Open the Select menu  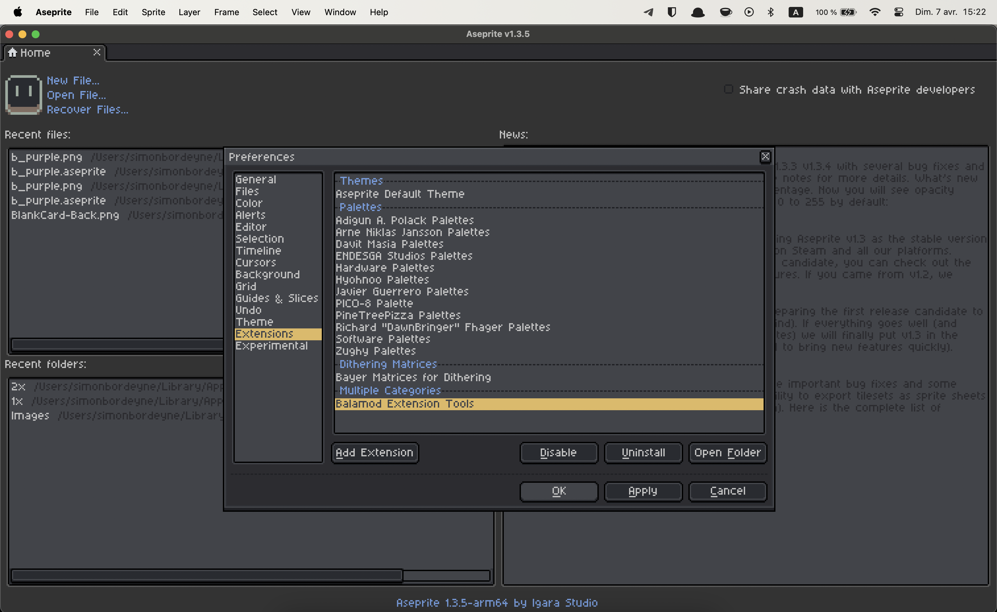[x=265, y=12]
